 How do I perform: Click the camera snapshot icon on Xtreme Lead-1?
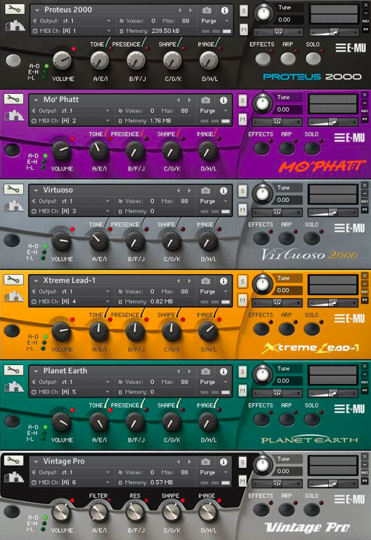click(x=206, y=281)
